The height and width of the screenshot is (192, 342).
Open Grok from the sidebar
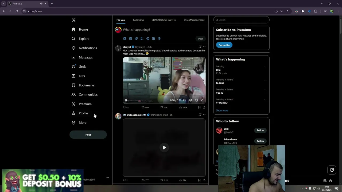point(79,67)
